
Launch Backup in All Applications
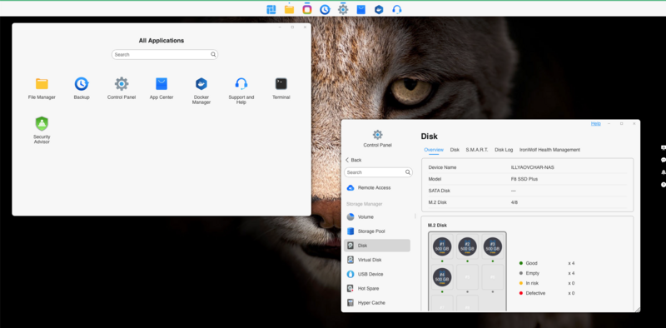point(82,88)
